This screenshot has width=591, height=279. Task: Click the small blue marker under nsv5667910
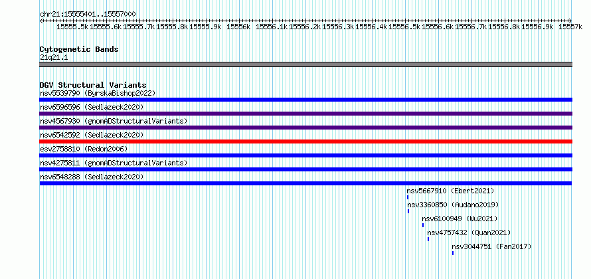tap(408, 197)
